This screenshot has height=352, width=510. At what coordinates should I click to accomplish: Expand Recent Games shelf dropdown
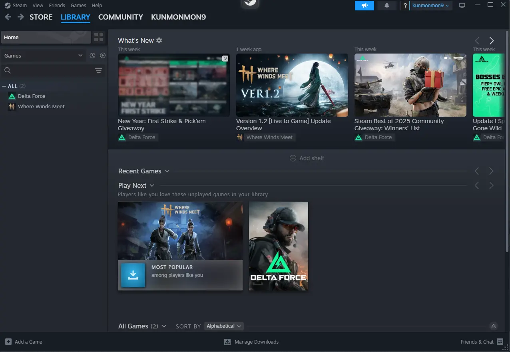pos(167,171)
